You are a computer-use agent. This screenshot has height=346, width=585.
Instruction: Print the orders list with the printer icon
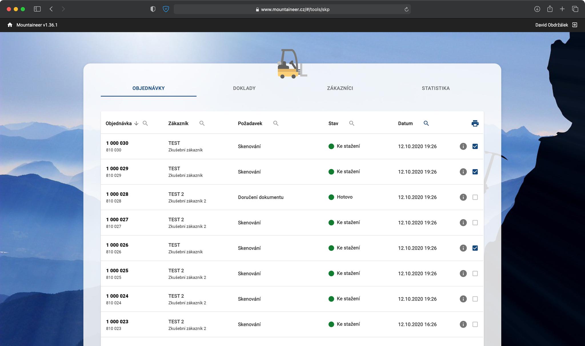click(x=475, y=123)
